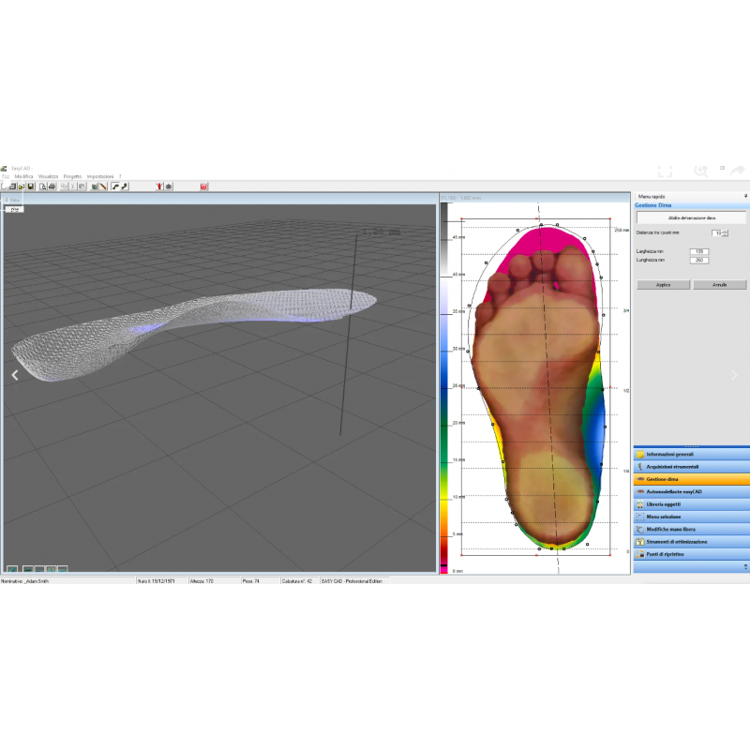Click the color height scale bar
This screenshot has height=750, width=750.
(x=443, y=387)
